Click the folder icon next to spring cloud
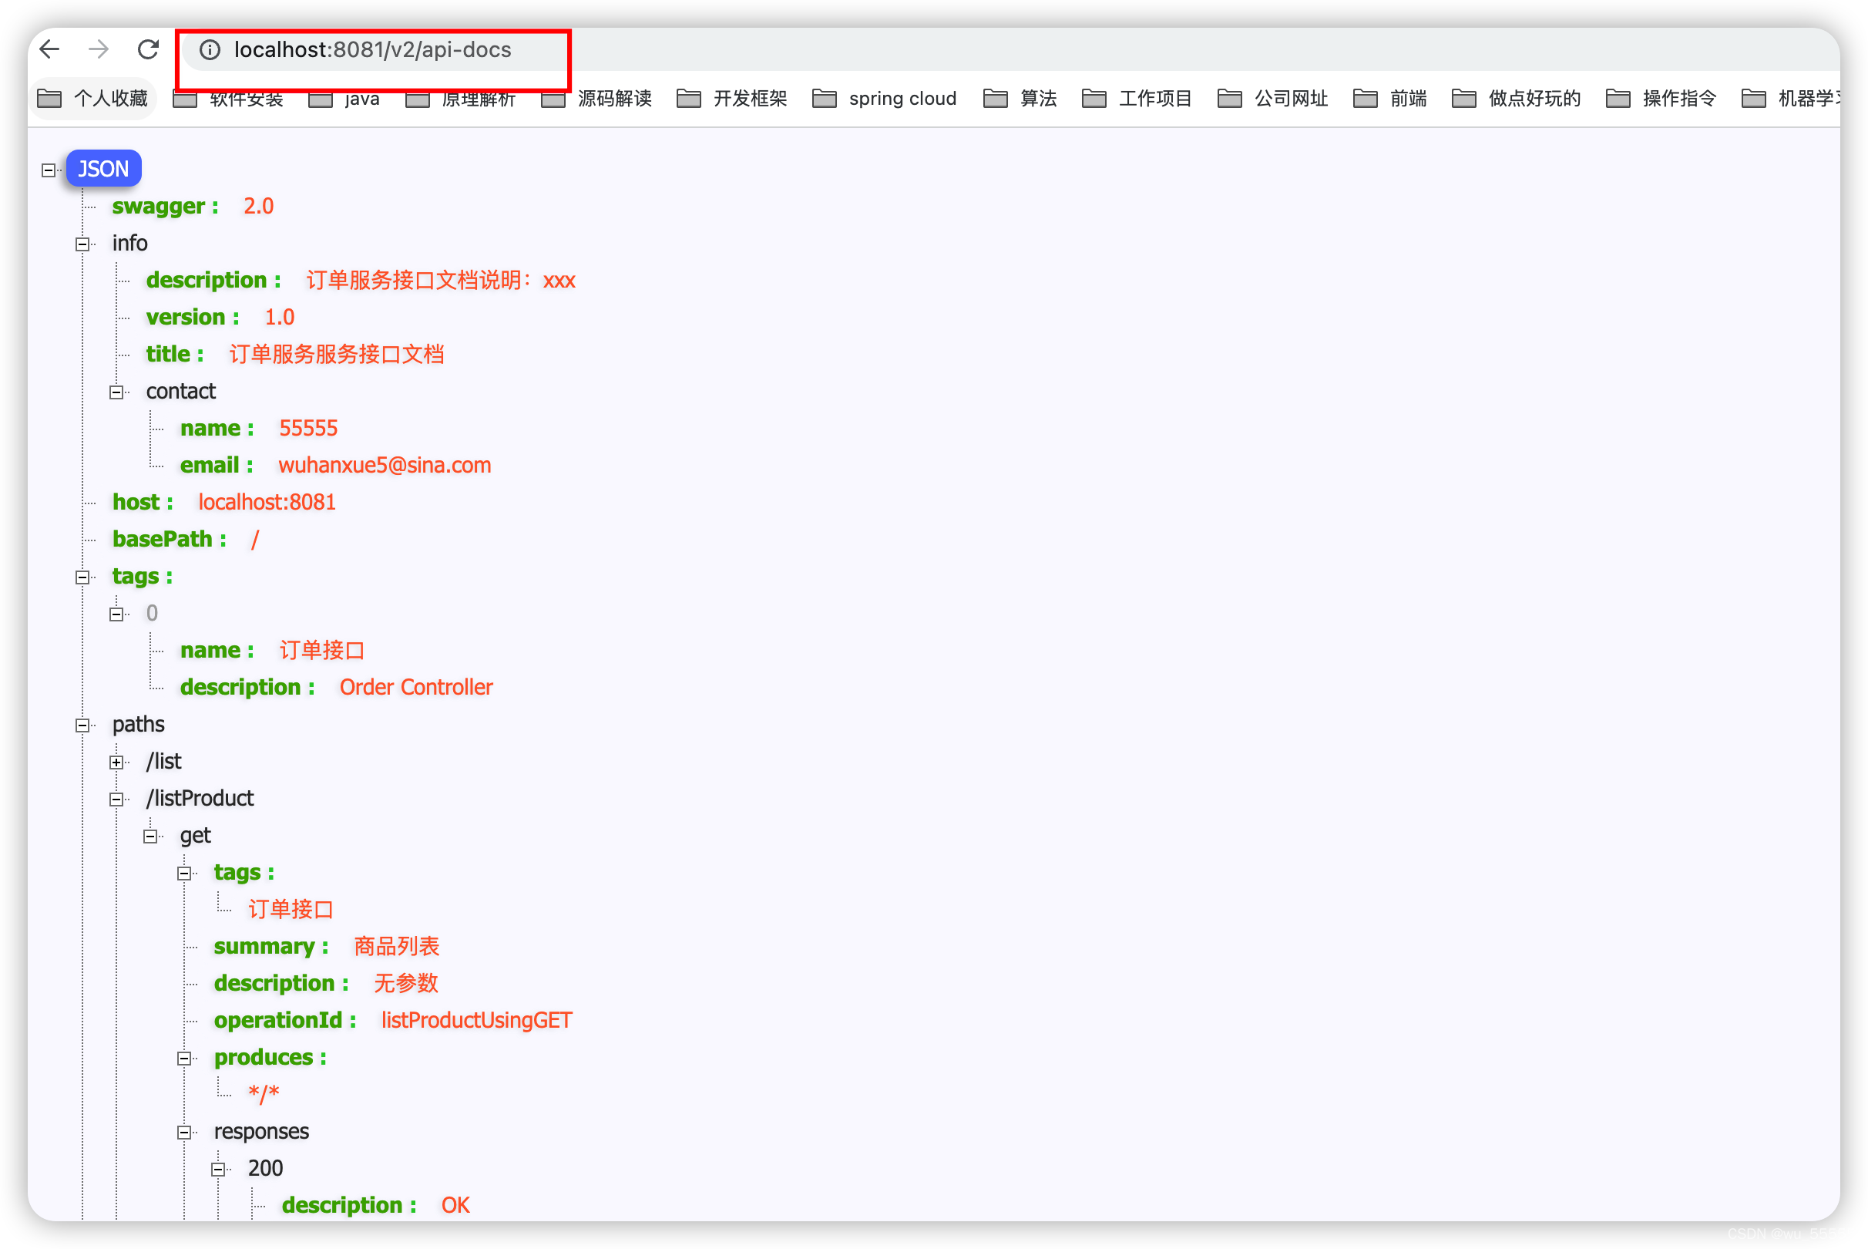Screen dimensions: 1868x1249 click(824, 97)
